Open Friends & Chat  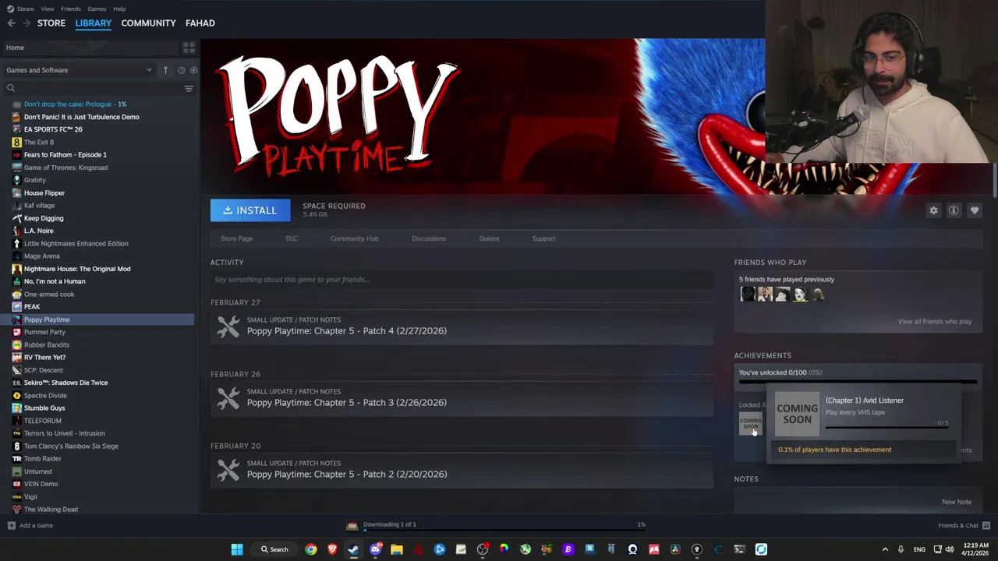click(x=964, y=526)
